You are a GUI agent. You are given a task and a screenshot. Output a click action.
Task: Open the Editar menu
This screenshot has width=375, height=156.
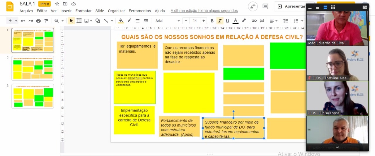pos(42,11)
